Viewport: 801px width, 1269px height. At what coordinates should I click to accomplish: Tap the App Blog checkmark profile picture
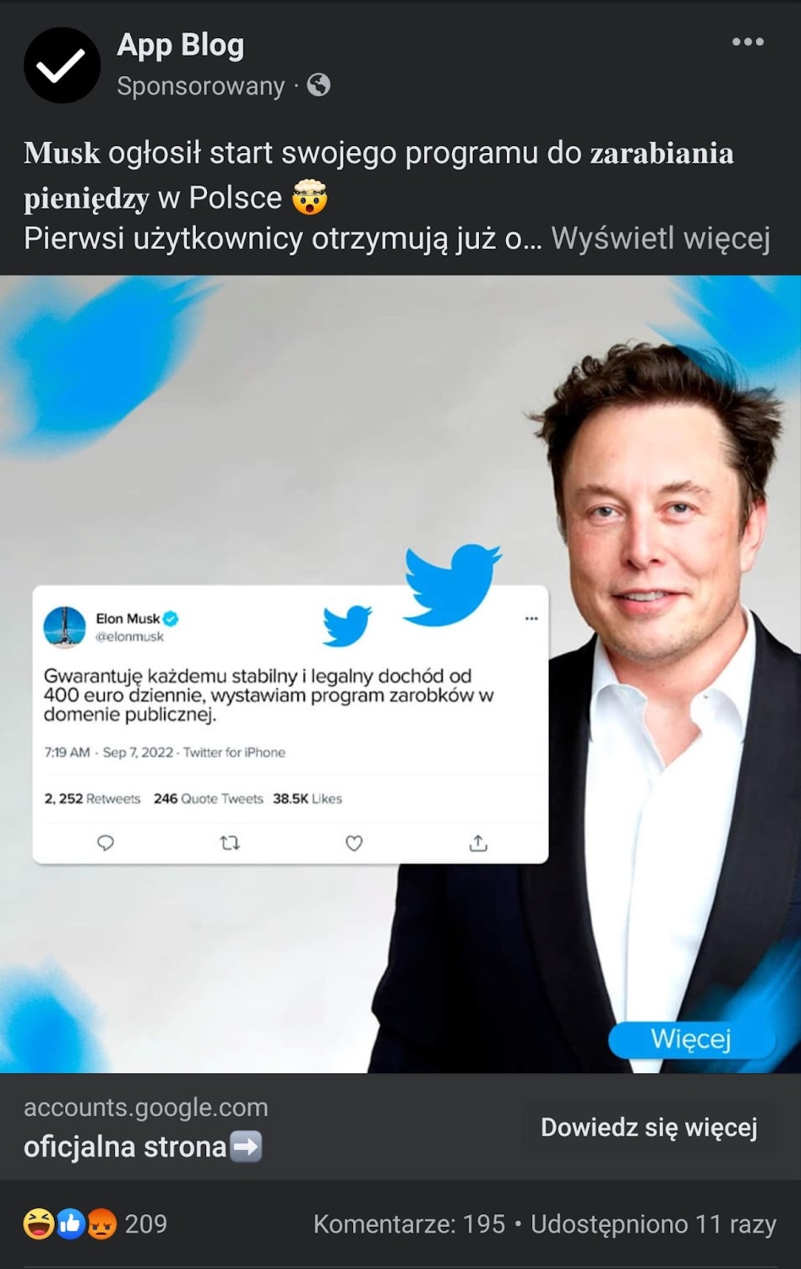[62, 65]
